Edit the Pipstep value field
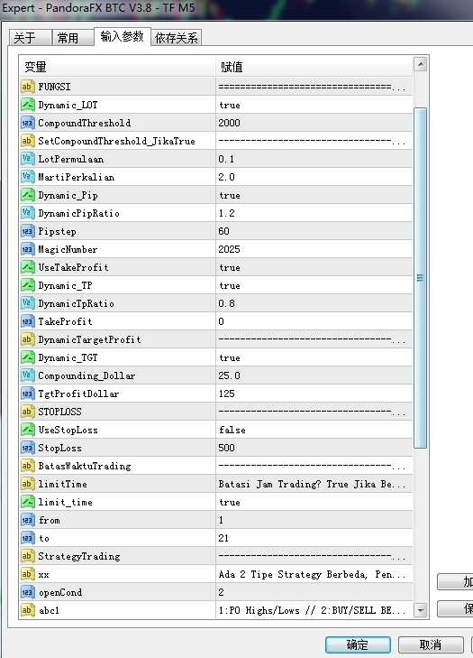 (314, 231)
